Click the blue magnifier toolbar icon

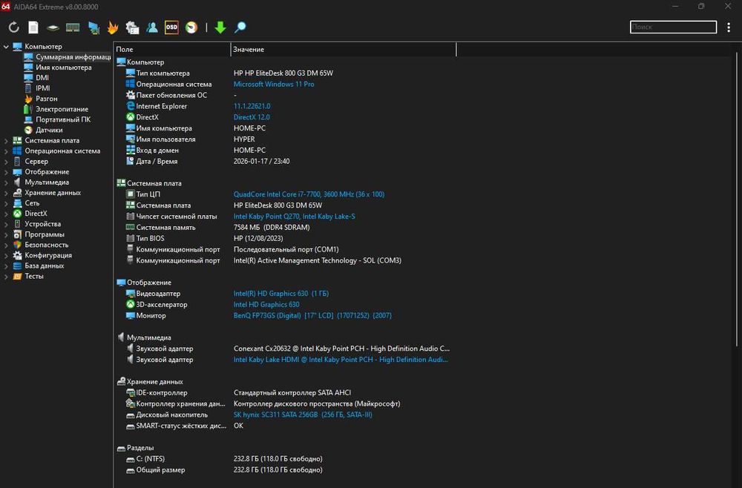(240, 27)
